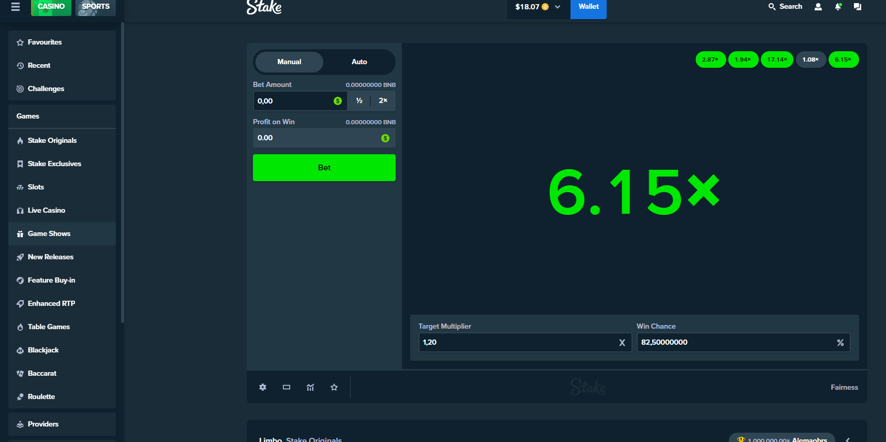The image size is (886, 442).
Task: Click the sidebar scrollbar
Action: pos(123,172)
